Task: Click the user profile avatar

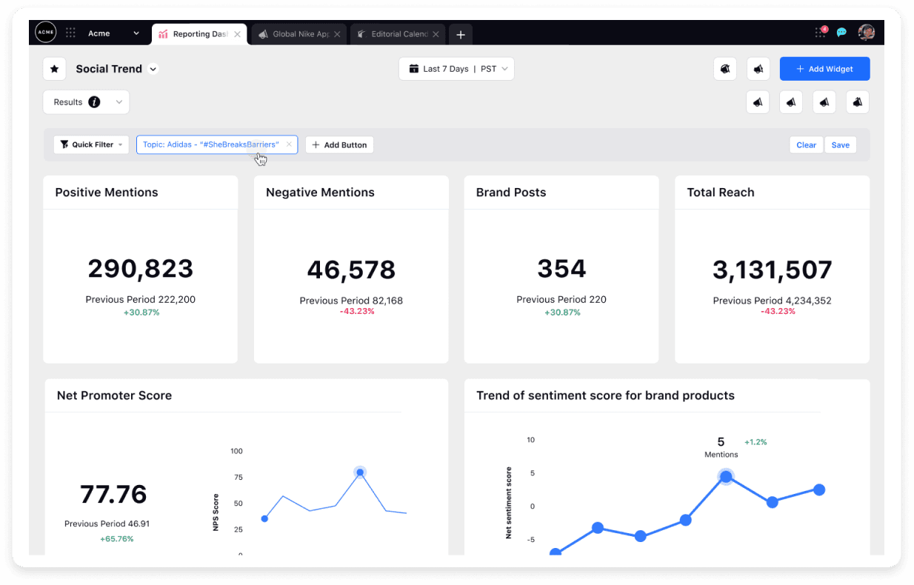Action: point(867,33)
